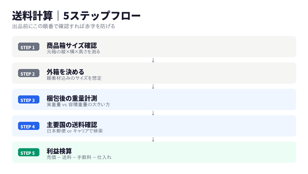Select the blue STEP 3 badge
The image size is (308, 174).
(29, 100)
